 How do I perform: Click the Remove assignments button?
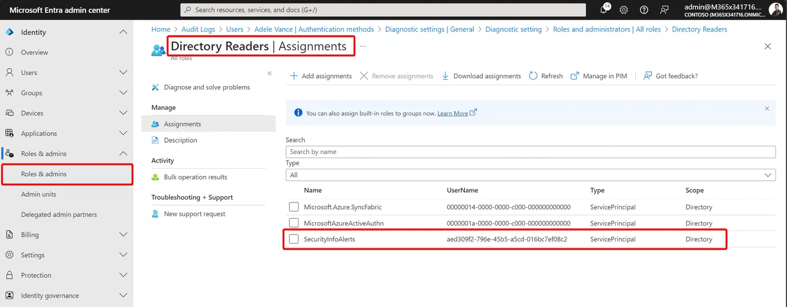pos(397,76)
